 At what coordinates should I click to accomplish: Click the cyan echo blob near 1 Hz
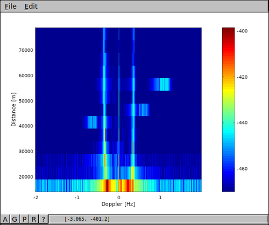pos(164,84)
